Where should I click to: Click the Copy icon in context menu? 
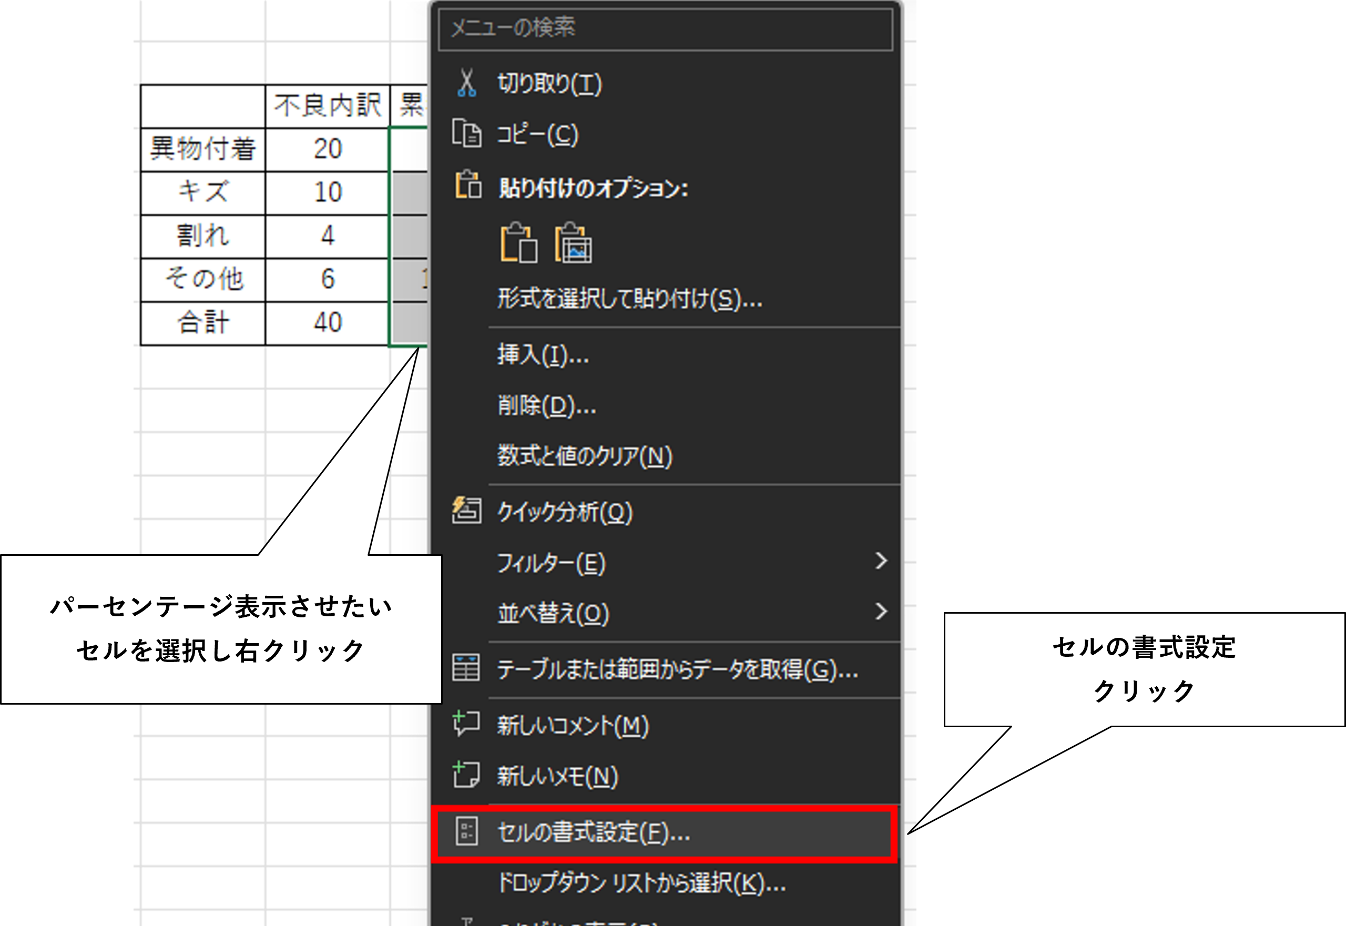(x=466, y=134)
